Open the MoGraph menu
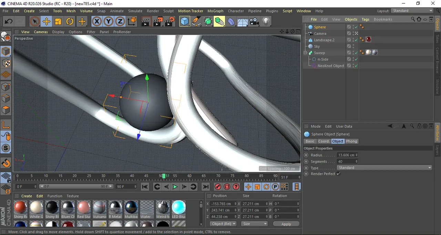441x235 pixels. [x=215, y=11]
